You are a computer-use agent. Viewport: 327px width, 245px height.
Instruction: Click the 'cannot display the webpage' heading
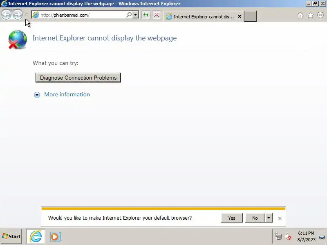105,38
